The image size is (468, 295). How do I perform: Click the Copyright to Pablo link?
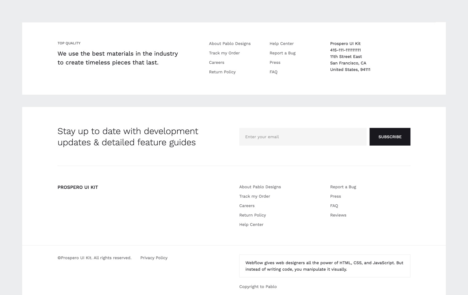tap(258, 287)
